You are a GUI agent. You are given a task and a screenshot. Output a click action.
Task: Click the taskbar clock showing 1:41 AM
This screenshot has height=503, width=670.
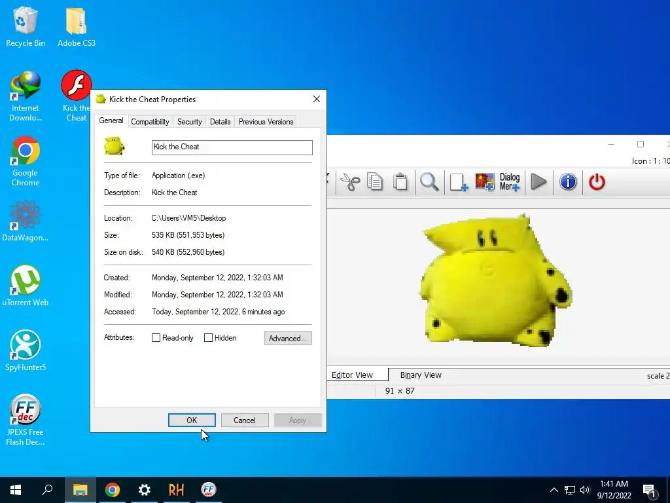[x=614, y=490]
